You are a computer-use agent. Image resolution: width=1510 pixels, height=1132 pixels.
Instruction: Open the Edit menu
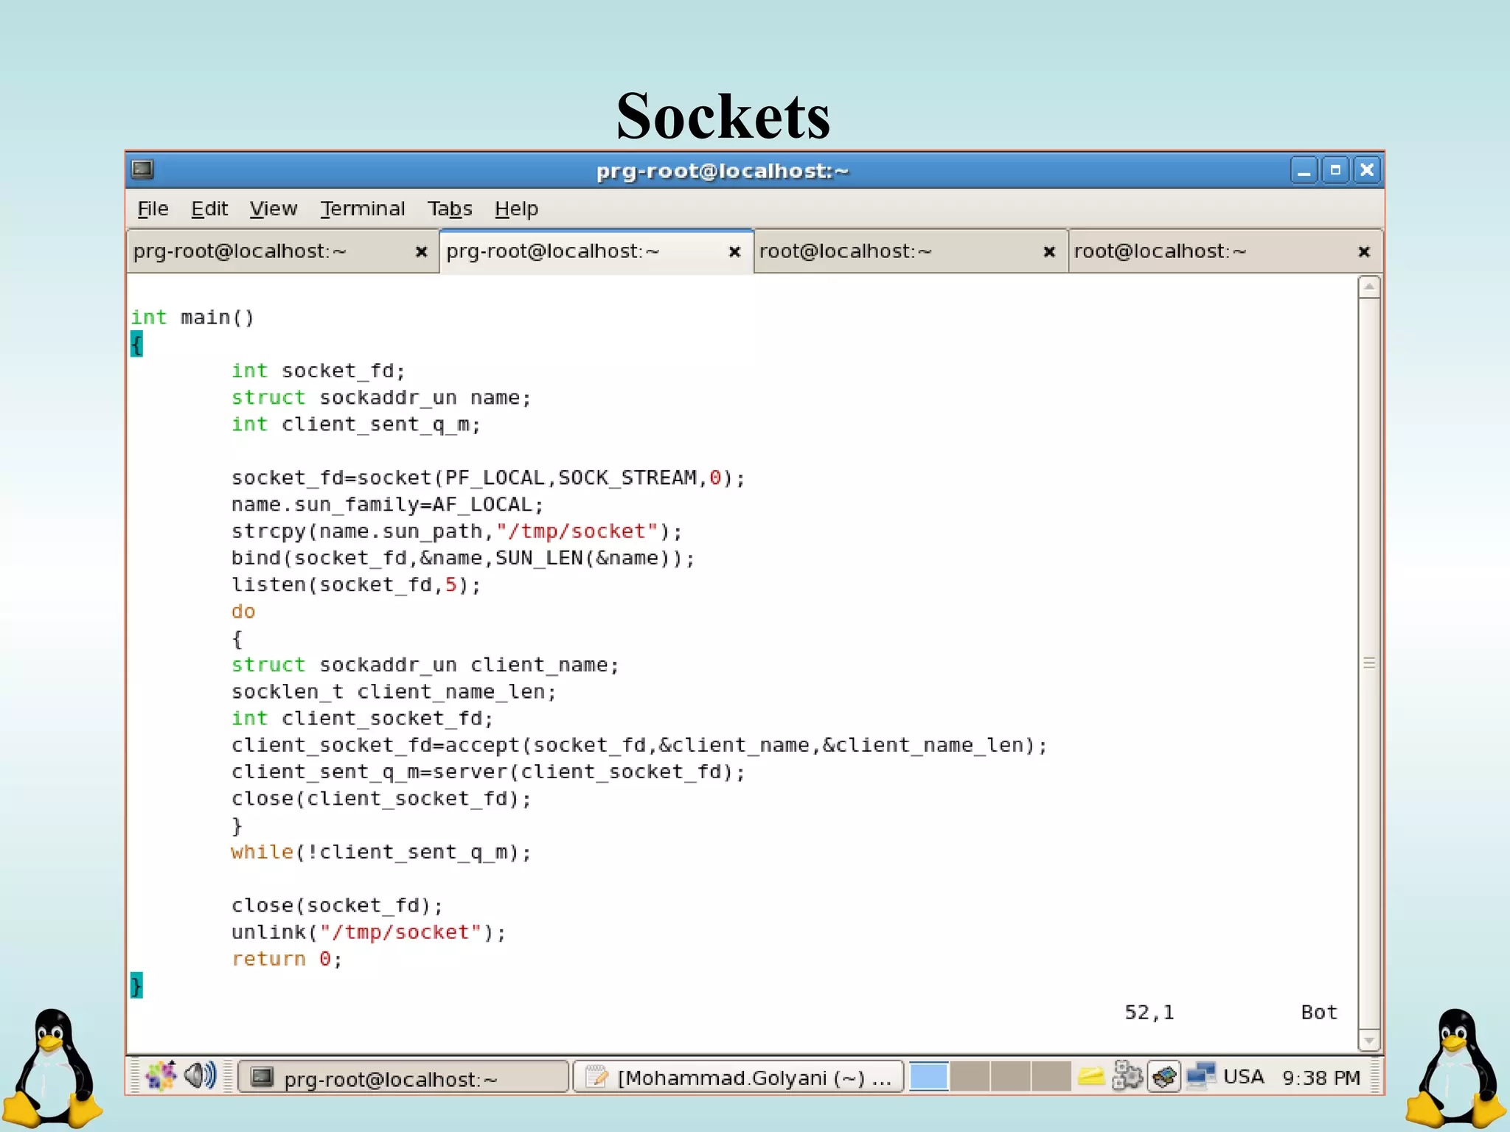[x=209, y=209]
